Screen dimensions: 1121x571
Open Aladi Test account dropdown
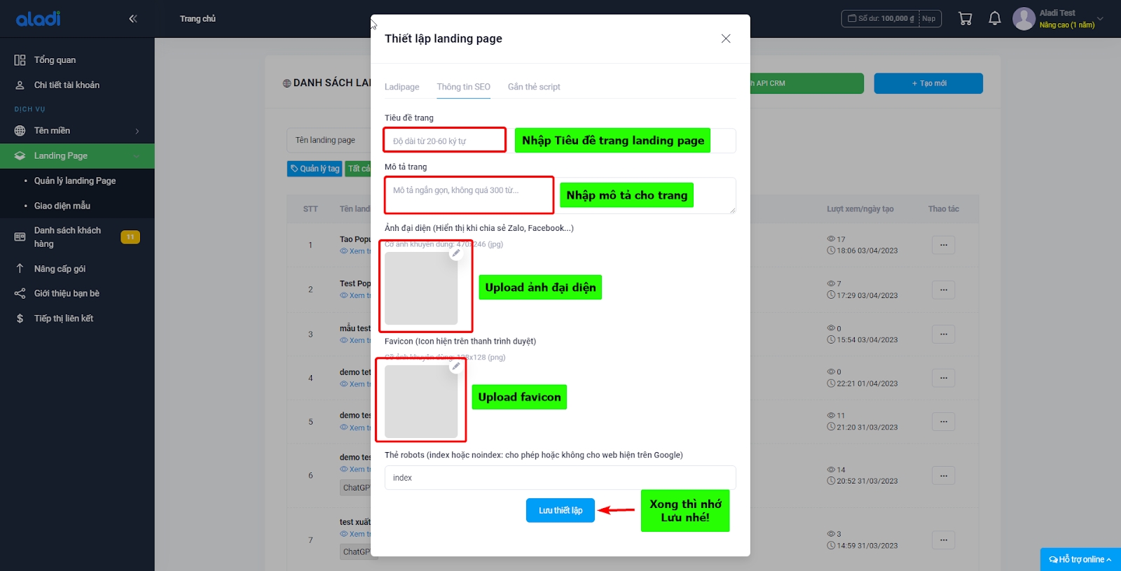point(1058,19)
